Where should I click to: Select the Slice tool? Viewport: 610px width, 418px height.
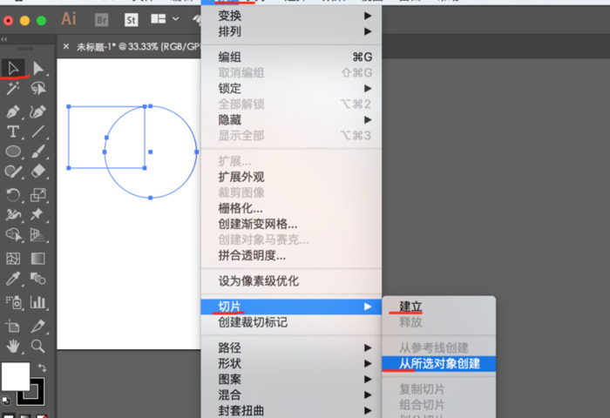click(38, 326)
